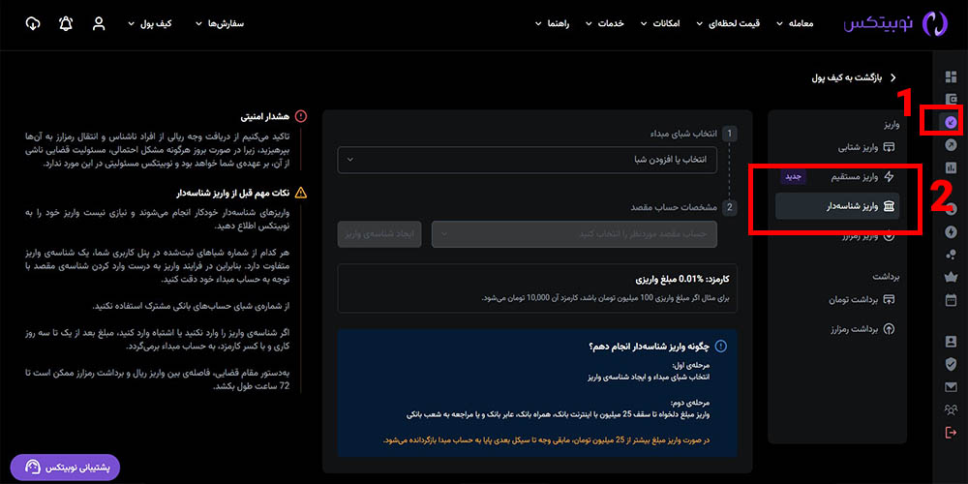
Task: Click the چگونه واریز شناسه‌دار انجام دهم؟ heading
Action: click(x=648, y=347)
